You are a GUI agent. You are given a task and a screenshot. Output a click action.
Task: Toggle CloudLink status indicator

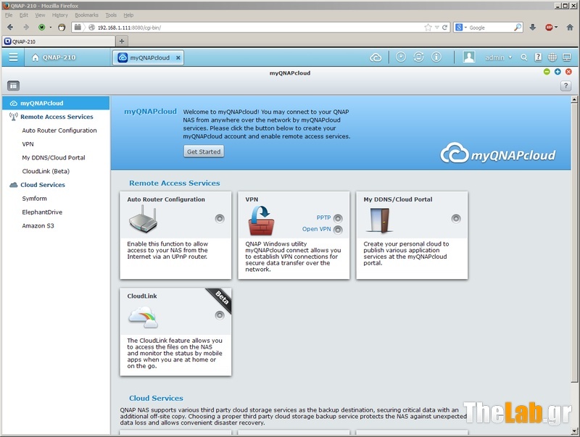coord(220,315)
